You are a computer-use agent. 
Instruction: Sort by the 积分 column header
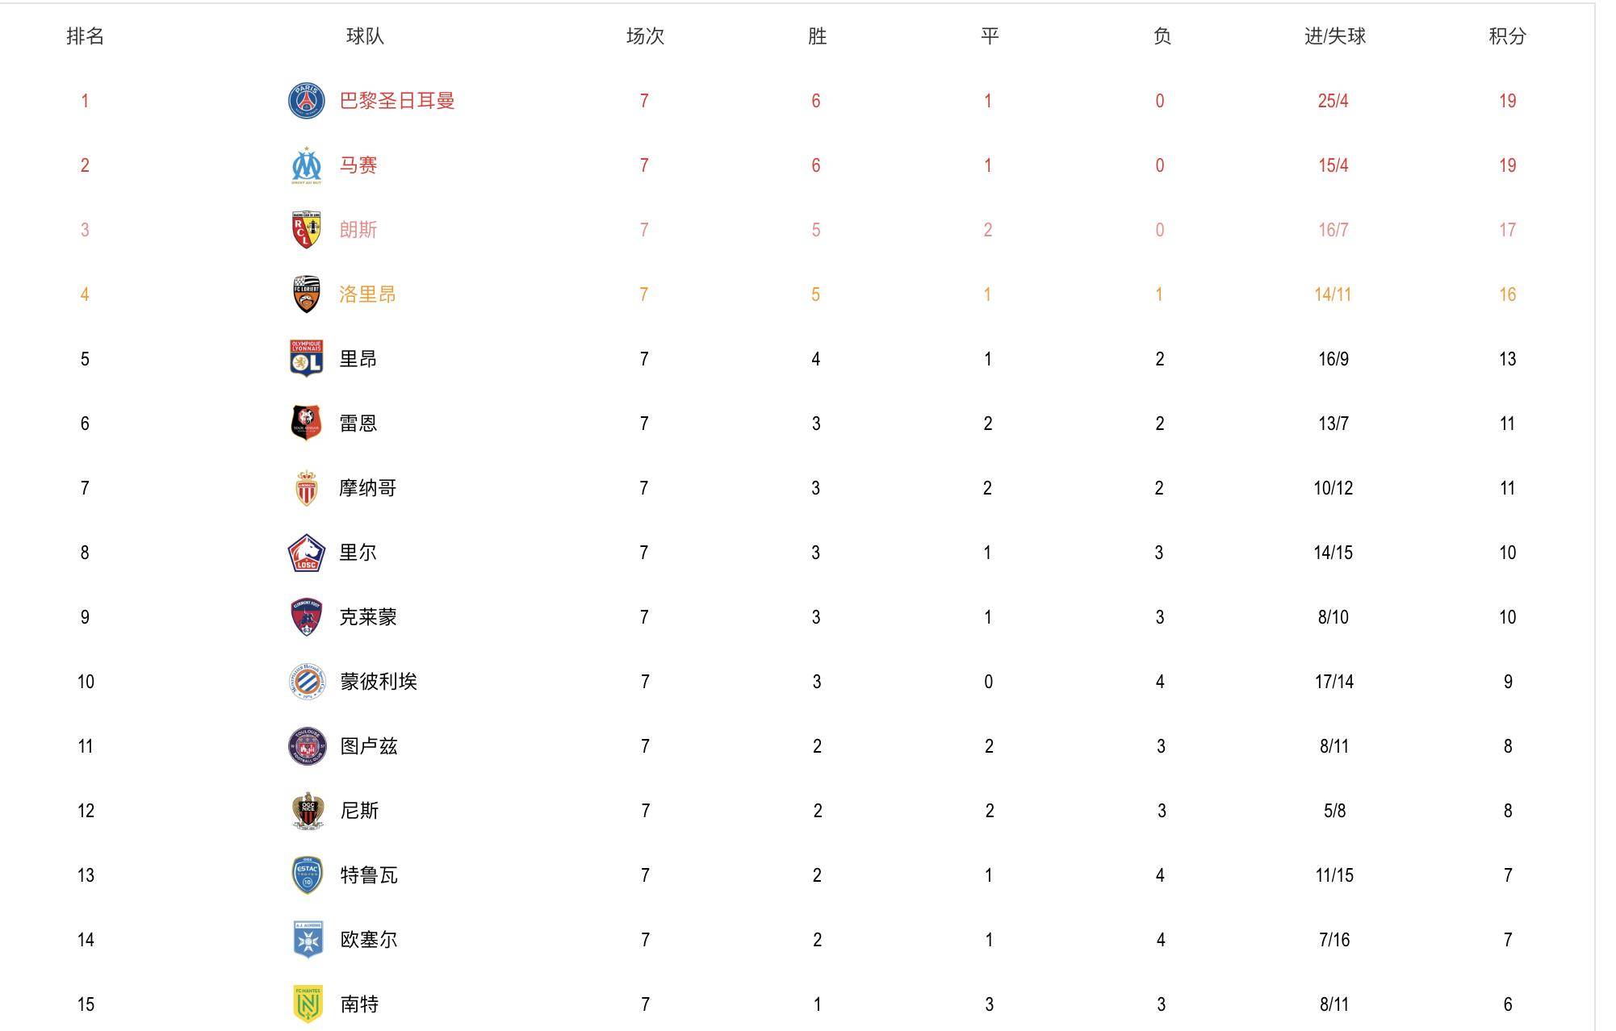1508,36
